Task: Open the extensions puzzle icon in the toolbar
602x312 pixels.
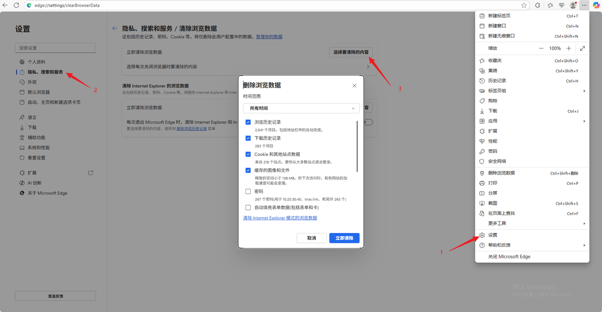Action: 538,5
